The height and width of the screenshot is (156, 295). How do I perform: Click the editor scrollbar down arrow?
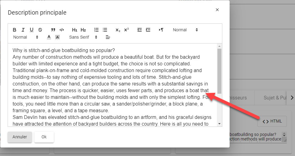(x=219, y=124)
